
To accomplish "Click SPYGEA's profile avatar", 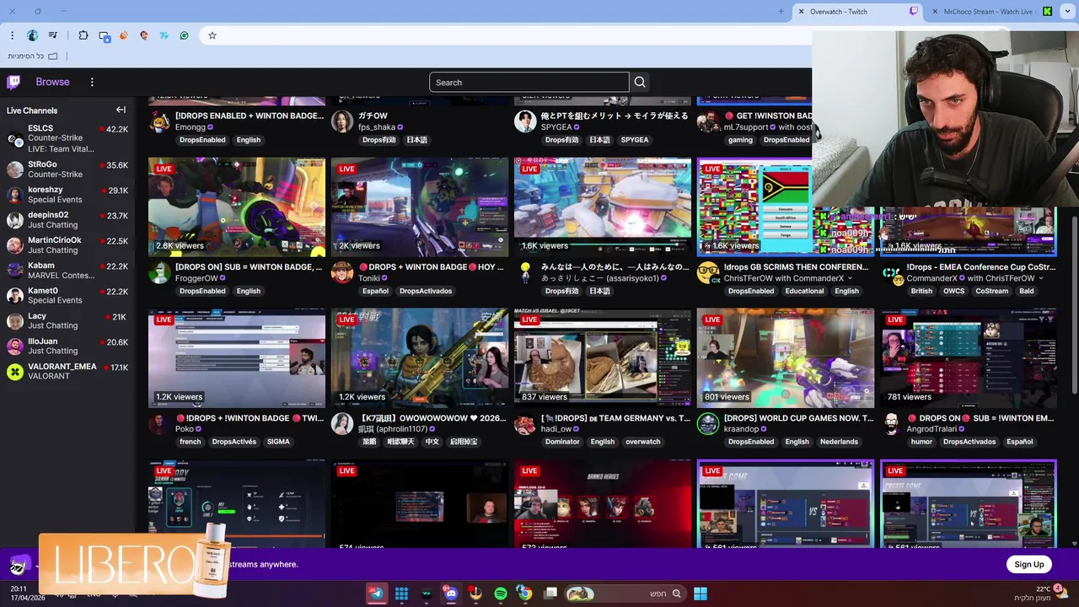I will 525,121.
